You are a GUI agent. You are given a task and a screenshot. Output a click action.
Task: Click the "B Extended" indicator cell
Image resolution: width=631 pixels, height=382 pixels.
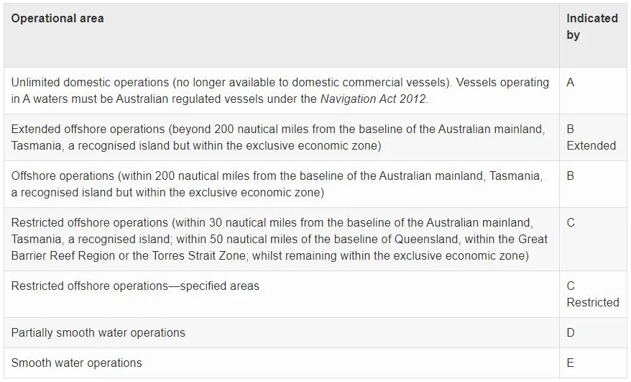(x=591, y=137)
